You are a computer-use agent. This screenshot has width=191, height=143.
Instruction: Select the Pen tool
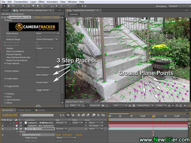pyautogui.click(x=38, y=6)
